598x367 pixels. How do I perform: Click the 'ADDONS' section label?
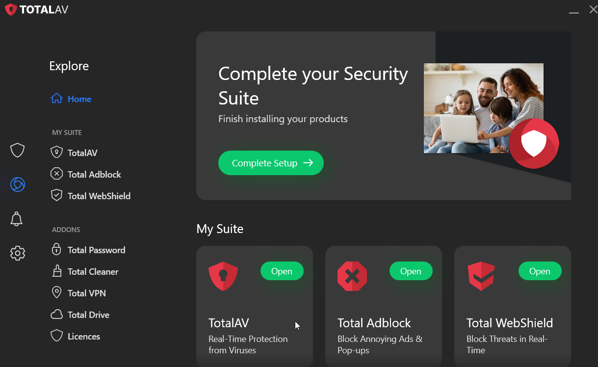point(66,230)
